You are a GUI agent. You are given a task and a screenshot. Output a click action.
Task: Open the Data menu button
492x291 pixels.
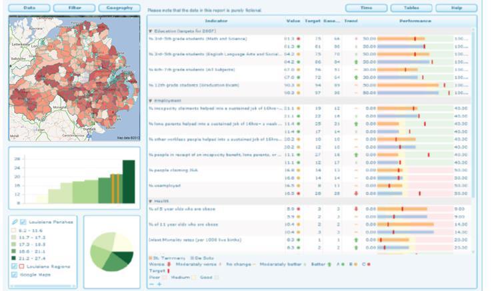point(29,8)
